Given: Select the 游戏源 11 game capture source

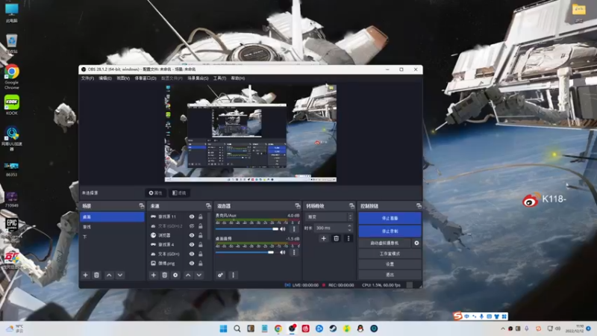Looking at the screenshot, I should click(167, 217).
